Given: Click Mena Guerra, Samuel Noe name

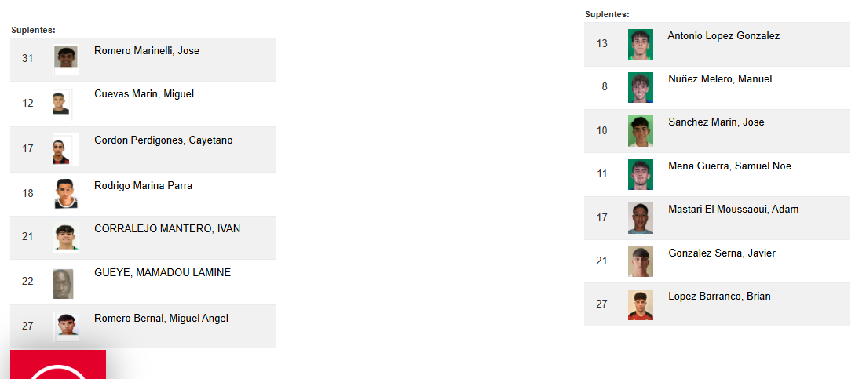Looking at the screenshot, I should coord(729,166).
